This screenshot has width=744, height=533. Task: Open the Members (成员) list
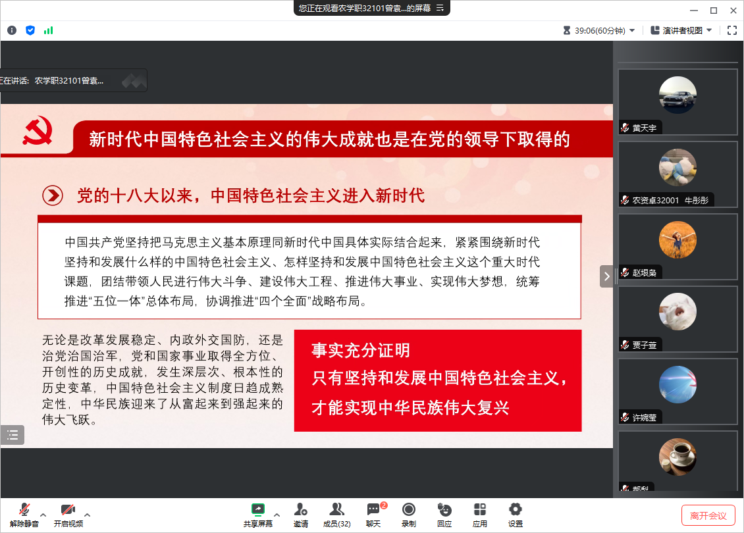pos(336,515)
